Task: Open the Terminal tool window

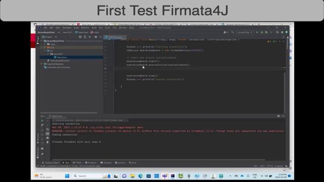Action: pos(106,163)
